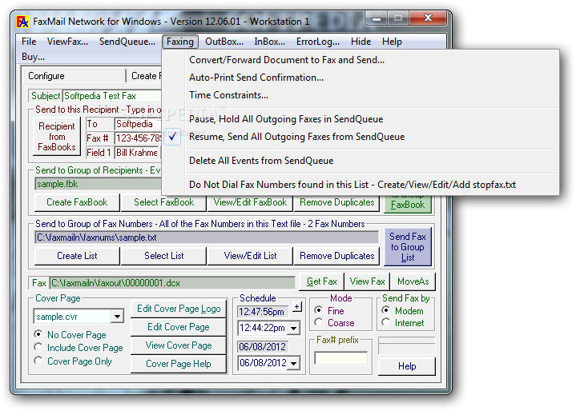Screen dimensions: 576x411
Task: Click the Fax # field 123-456-78
Action: tap(138, 138)
